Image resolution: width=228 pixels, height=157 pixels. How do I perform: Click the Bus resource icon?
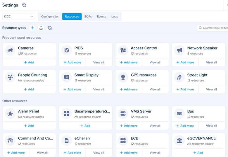click(x=179, y=113)
